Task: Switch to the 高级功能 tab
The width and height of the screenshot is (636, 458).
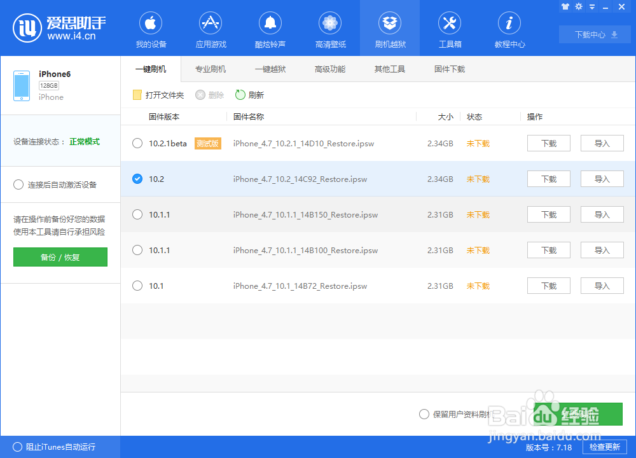Action: point(330,69)
